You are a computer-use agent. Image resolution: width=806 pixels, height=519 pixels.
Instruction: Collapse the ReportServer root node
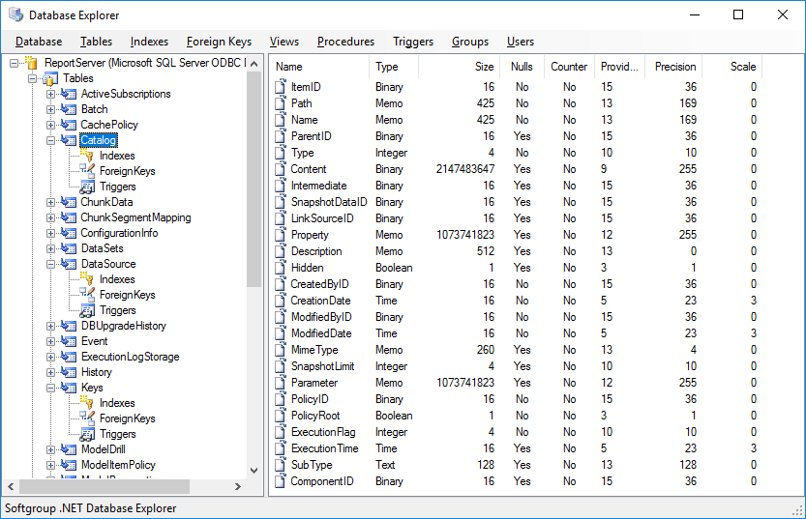[14, 63]
